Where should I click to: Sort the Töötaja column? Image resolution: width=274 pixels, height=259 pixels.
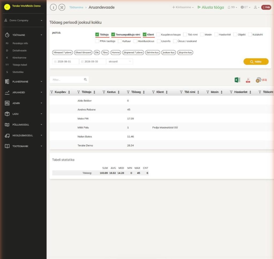pyautogui.click(x=94, y=92)
